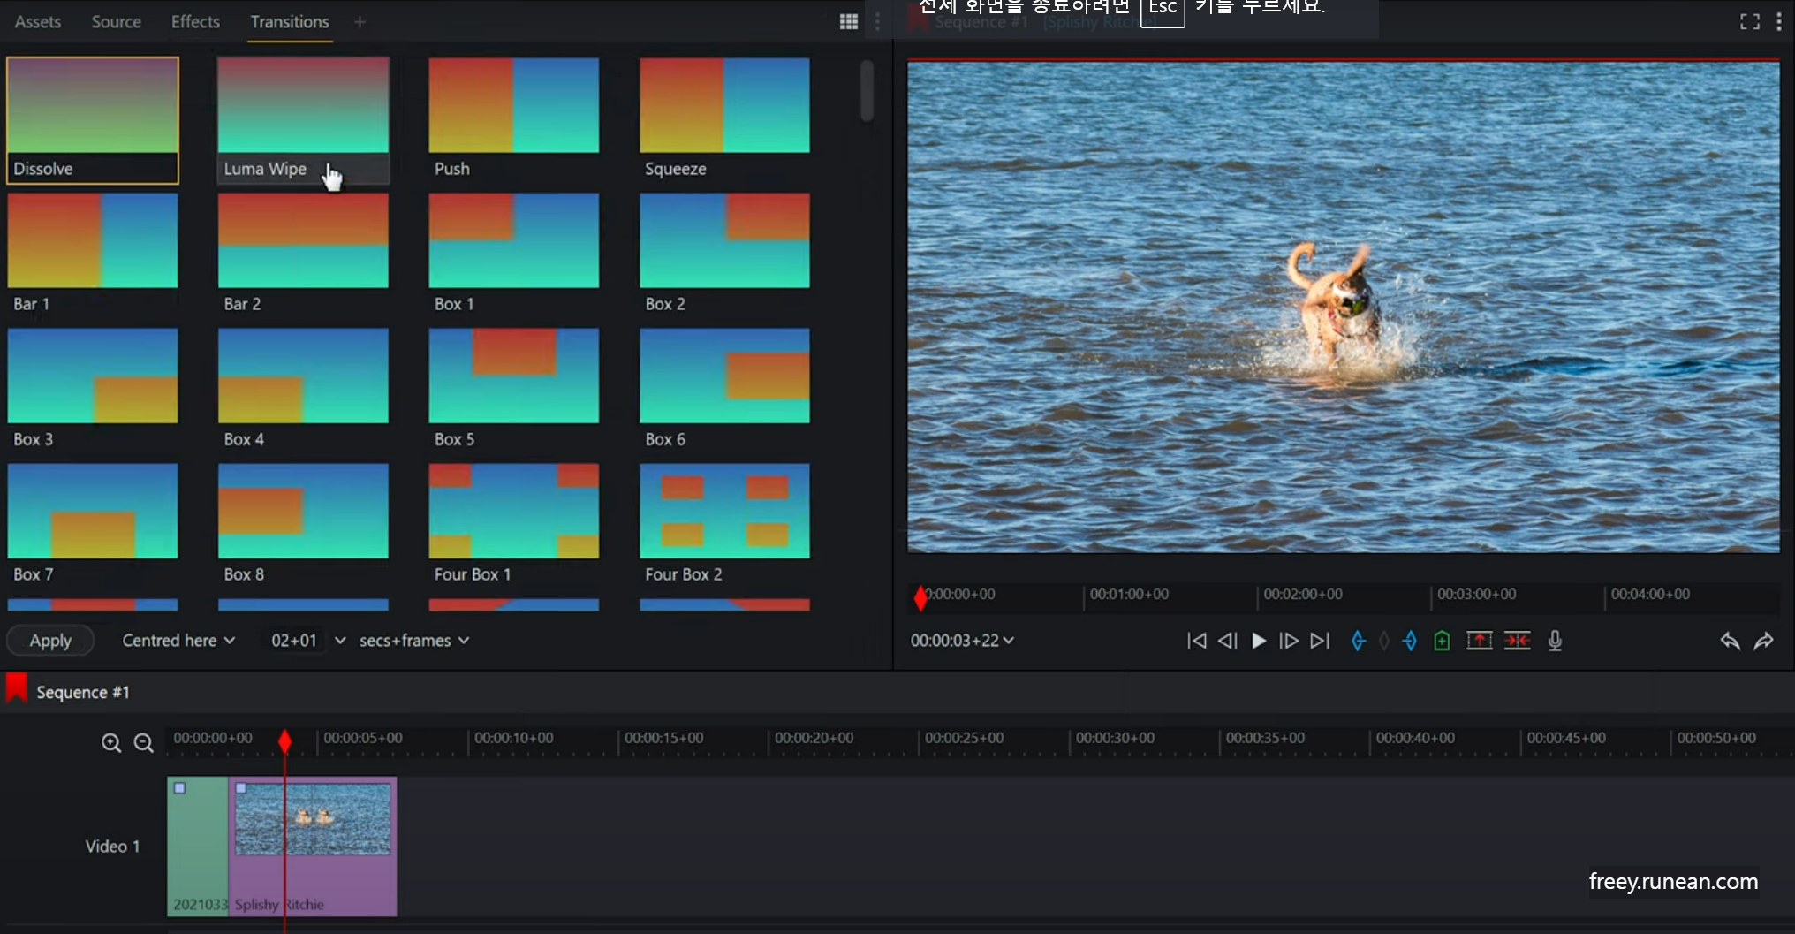
Task: Click the red playhead on sequence timeline
Action: click(284, 741)
